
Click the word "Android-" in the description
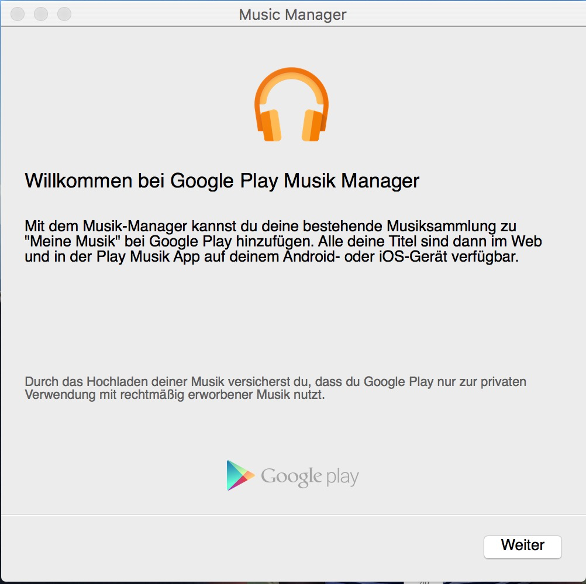(x=311, y=257)
